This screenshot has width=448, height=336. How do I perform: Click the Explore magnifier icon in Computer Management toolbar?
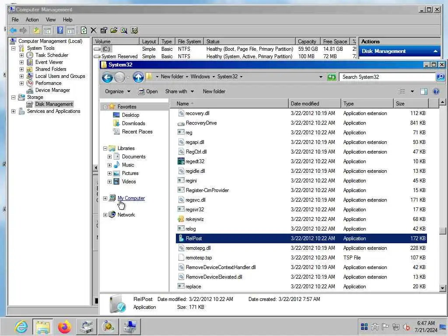coord(124,30)
